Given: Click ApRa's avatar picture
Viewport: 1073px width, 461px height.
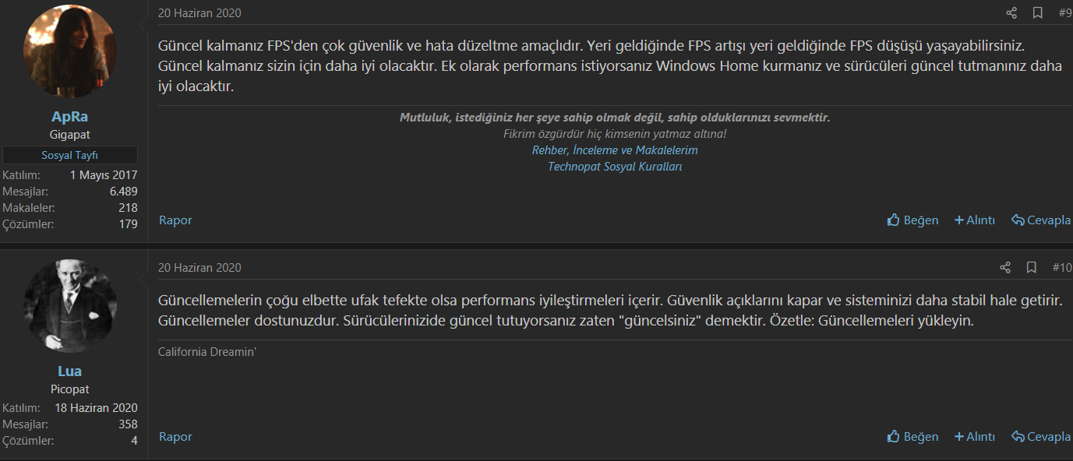Looking at the screenshot, I should pyautogui.click(x=70, y=51).
